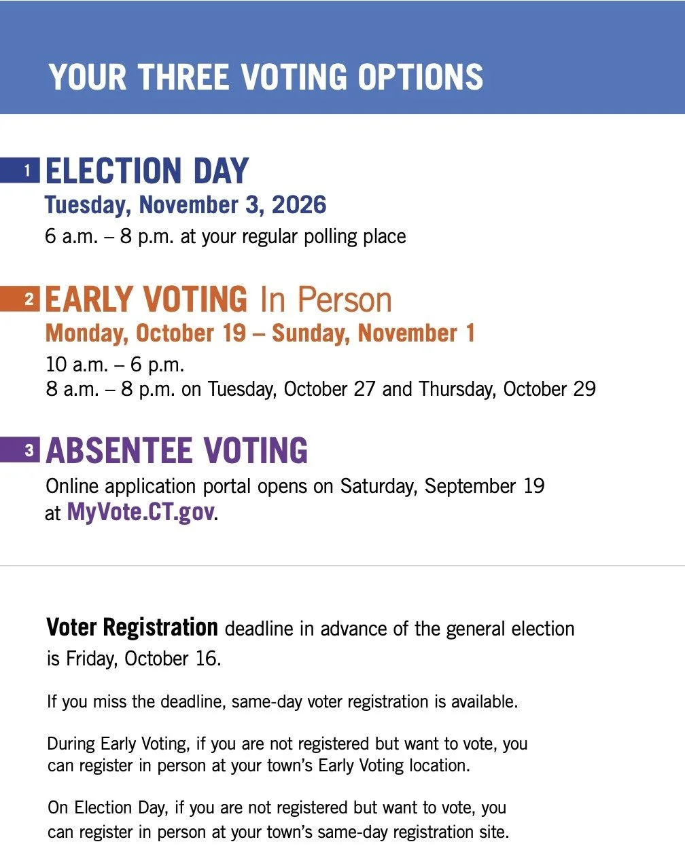Screen dimensions: 685x863
Task: Click the bold Voter Registration text
Action: click(132, 627)
